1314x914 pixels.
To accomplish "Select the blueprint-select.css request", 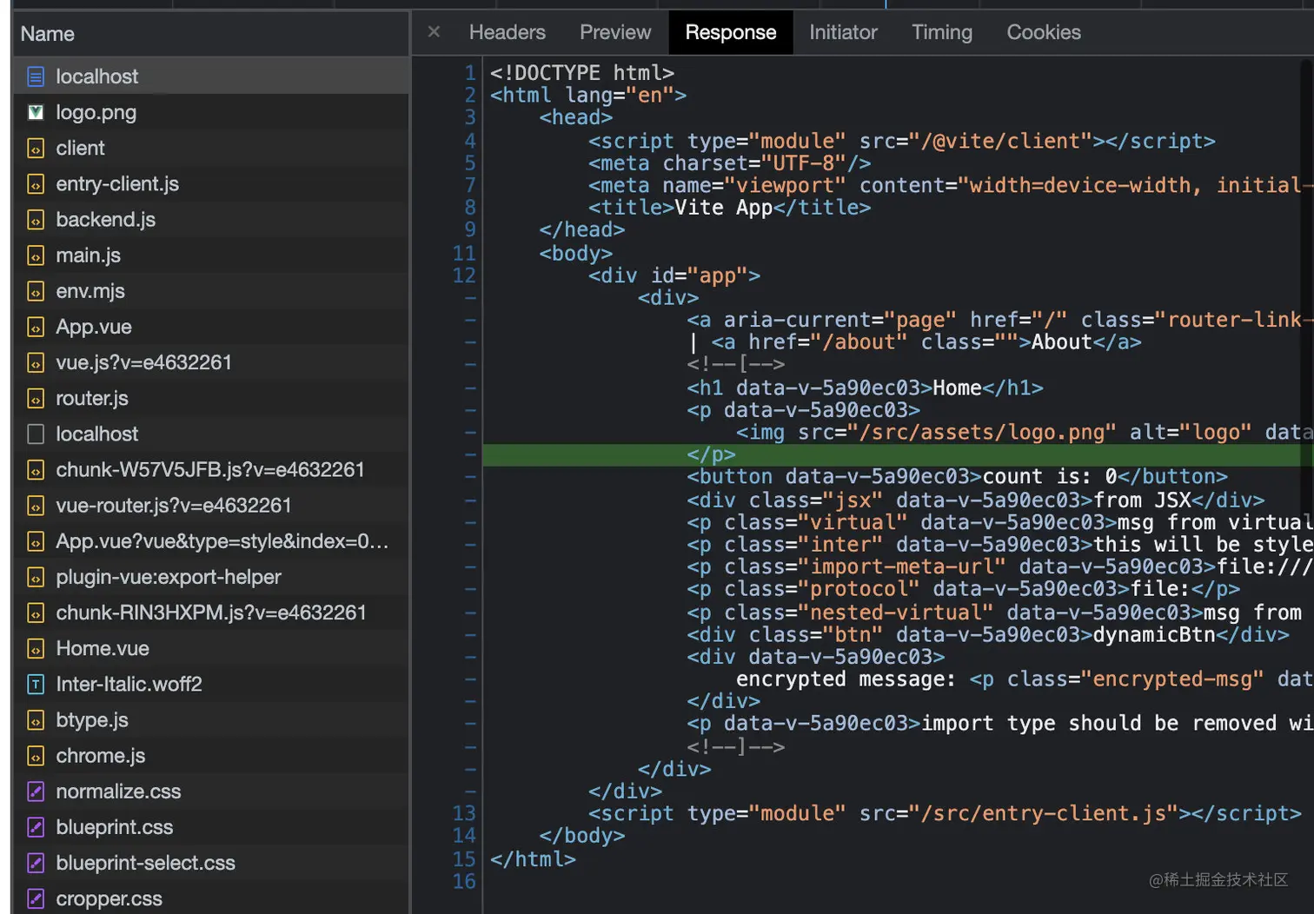I will (x=211, y=863).
